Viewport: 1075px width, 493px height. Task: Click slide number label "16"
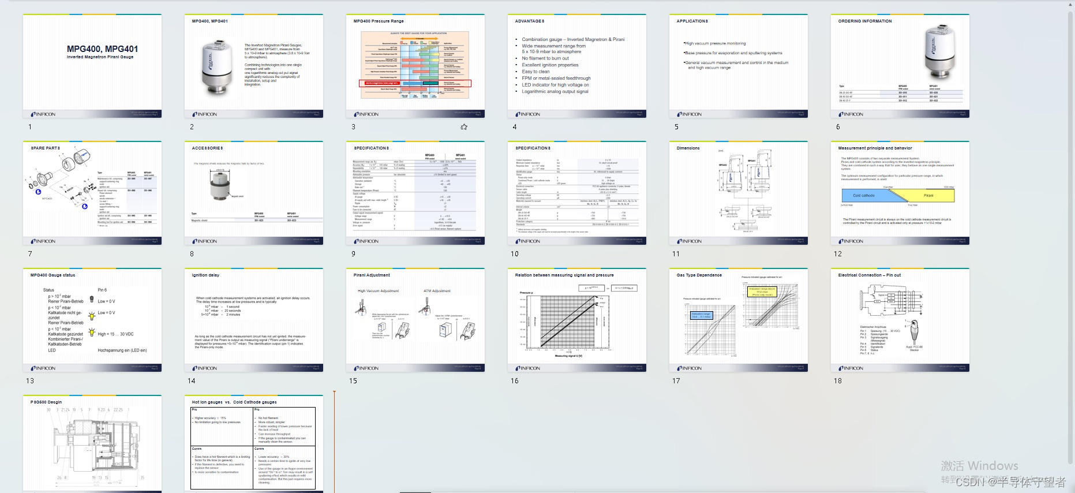pos(515,380)
